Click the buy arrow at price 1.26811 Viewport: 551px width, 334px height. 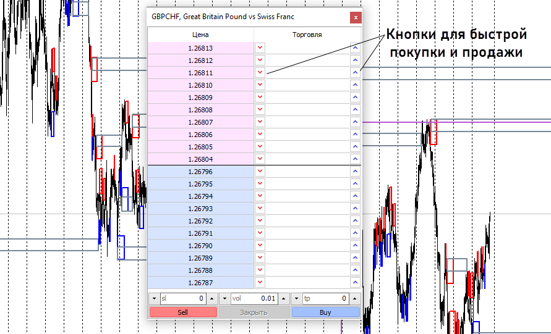point(355,72)
